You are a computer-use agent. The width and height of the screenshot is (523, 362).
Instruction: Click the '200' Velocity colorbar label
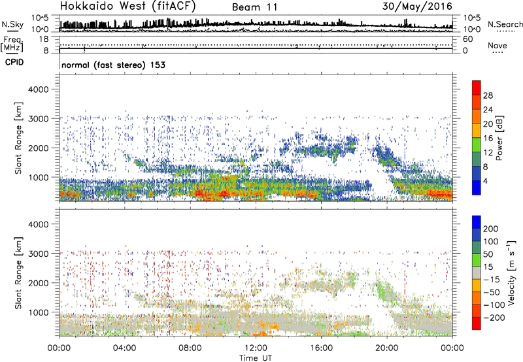click(x=491, y=229)
